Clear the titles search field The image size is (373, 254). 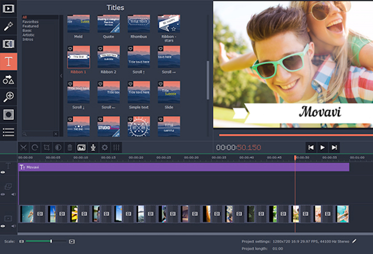[x=56, y=134]
